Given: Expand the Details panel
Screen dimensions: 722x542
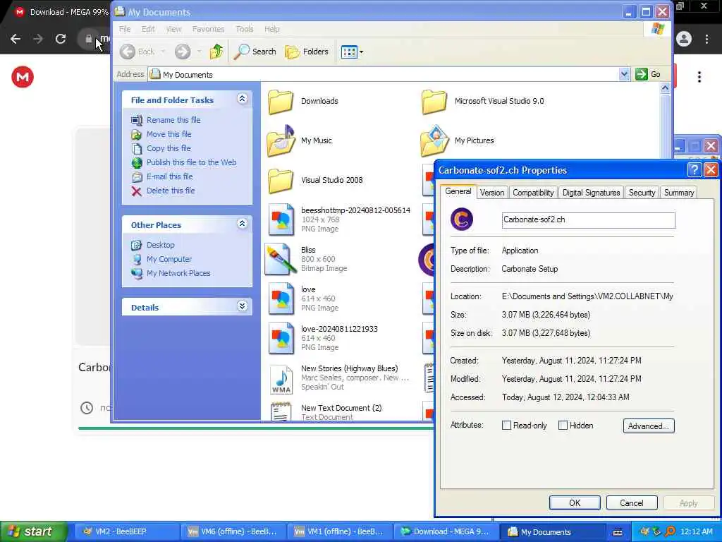Looking at the screenshot, I should (x=243, y=306).
